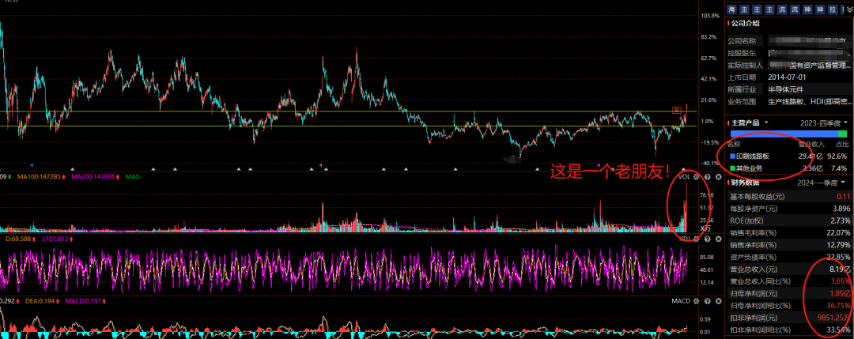Image resolution: width=854 pixels, height=339 pixels.
Task: Close the KDJ indicator panel
Action: [716, 239]
